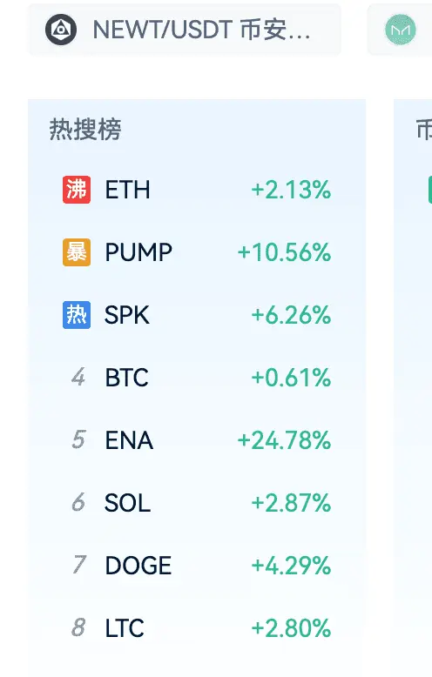
Task: Click the red 沸 badge beside ETH
Action: pyautogui.click(x=77, y=190)
